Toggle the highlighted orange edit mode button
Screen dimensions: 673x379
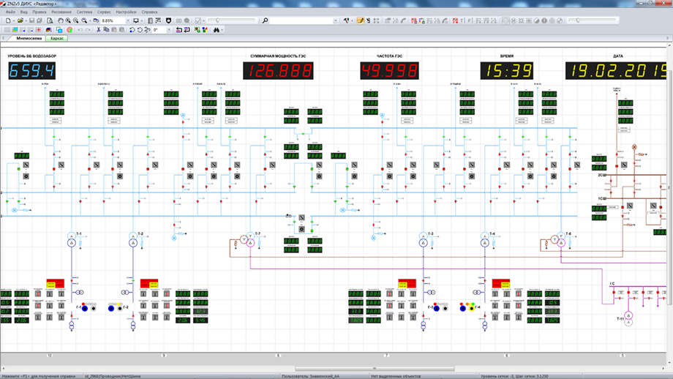361,20
